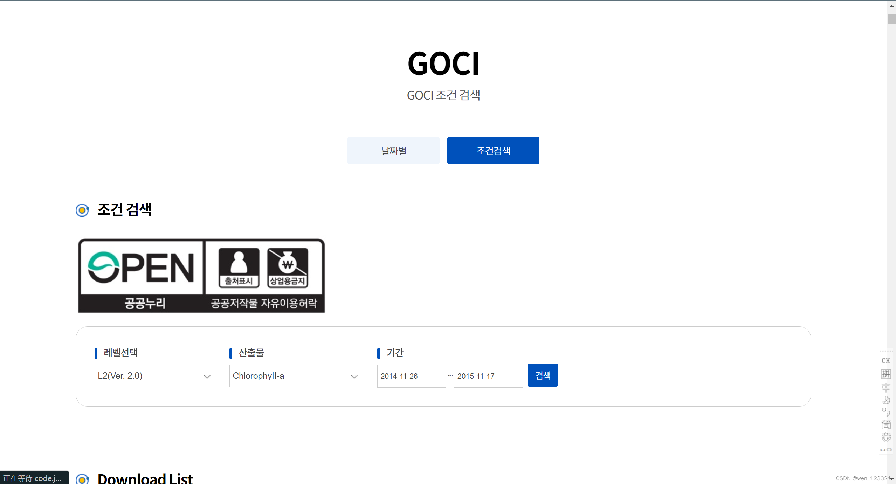The image size is (896, 484).
Task: Click the IME simplified (简) character icon
Action: (886, 425)
